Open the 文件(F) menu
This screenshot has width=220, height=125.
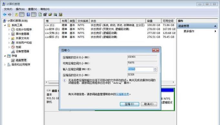tap(8, 9)
